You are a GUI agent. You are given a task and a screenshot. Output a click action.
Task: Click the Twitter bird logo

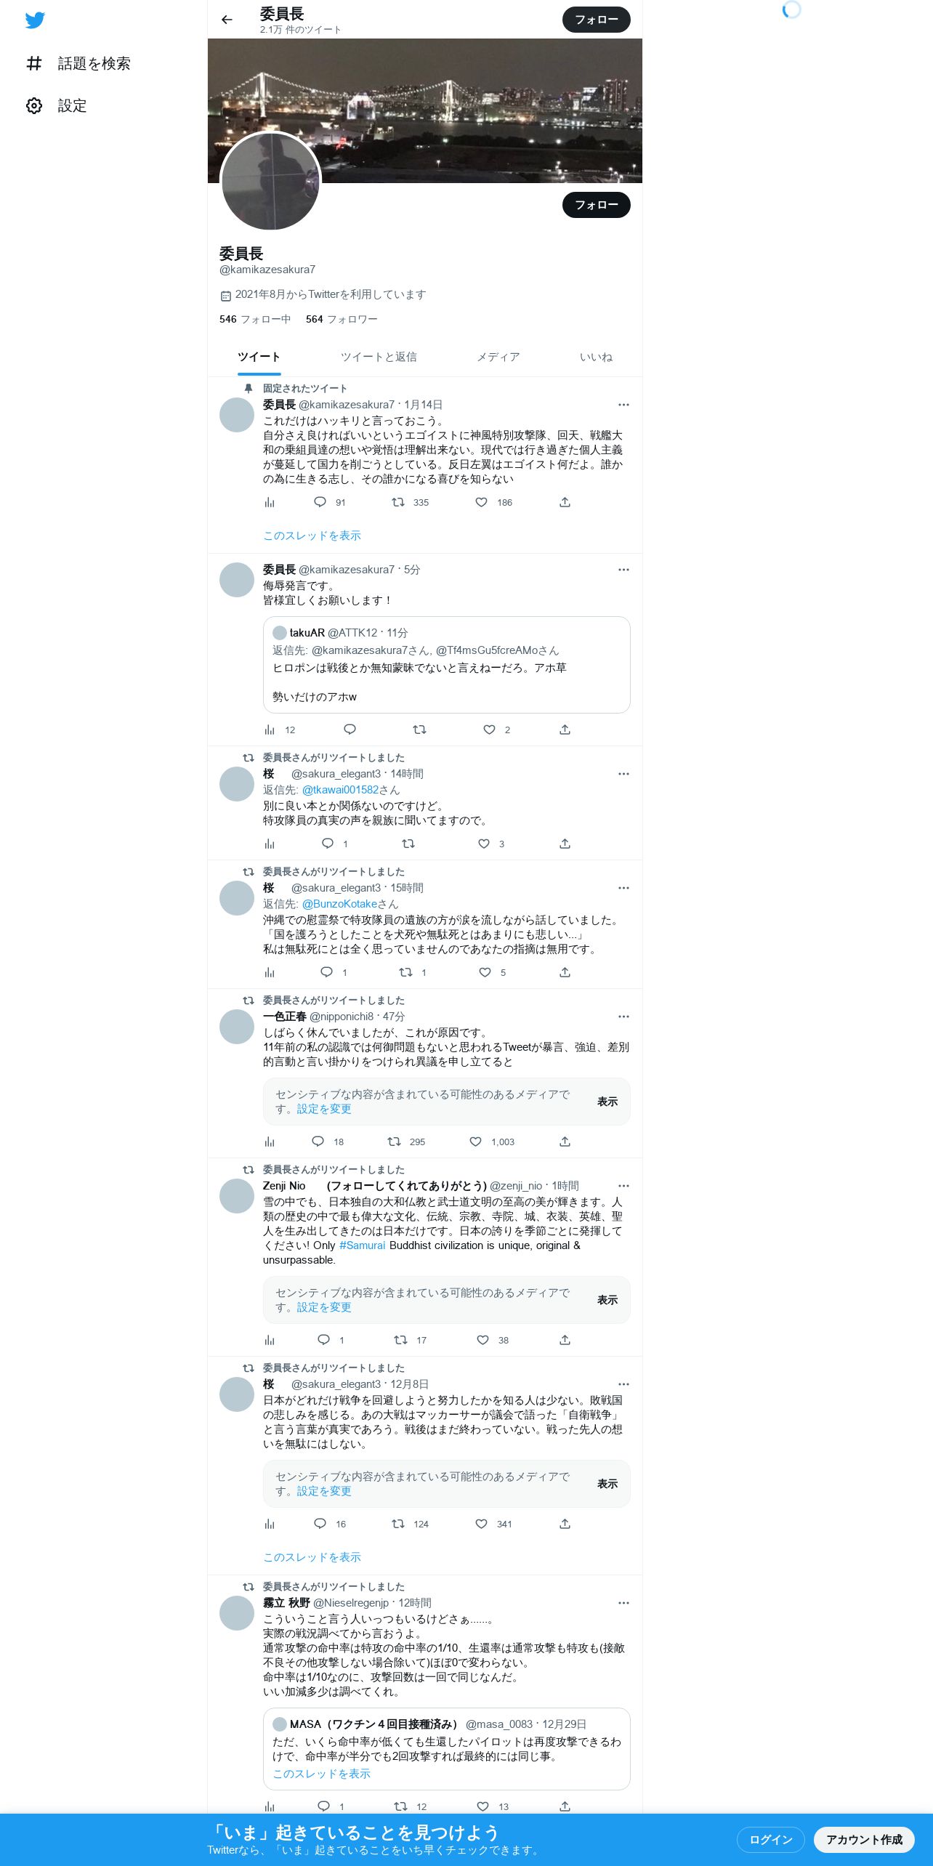pyautogui.click(x=35, y=20)
